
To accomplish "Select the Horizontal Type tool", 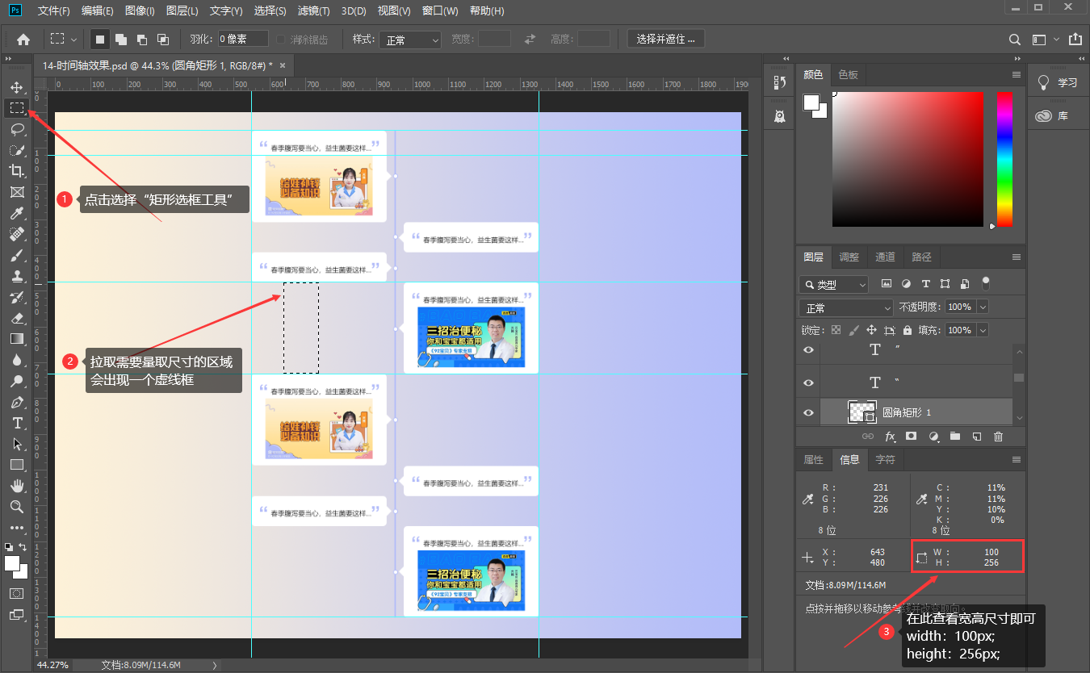I will click(x=16, y=423).
